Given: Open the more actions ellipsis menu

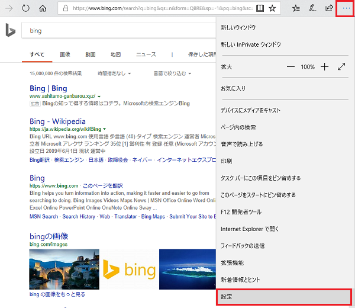Looking at the screenshot, I should pos(346,8).
